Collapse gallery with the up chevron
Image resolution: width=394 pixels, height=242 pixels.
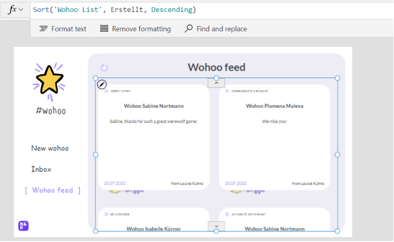click(x=216, y=83)
